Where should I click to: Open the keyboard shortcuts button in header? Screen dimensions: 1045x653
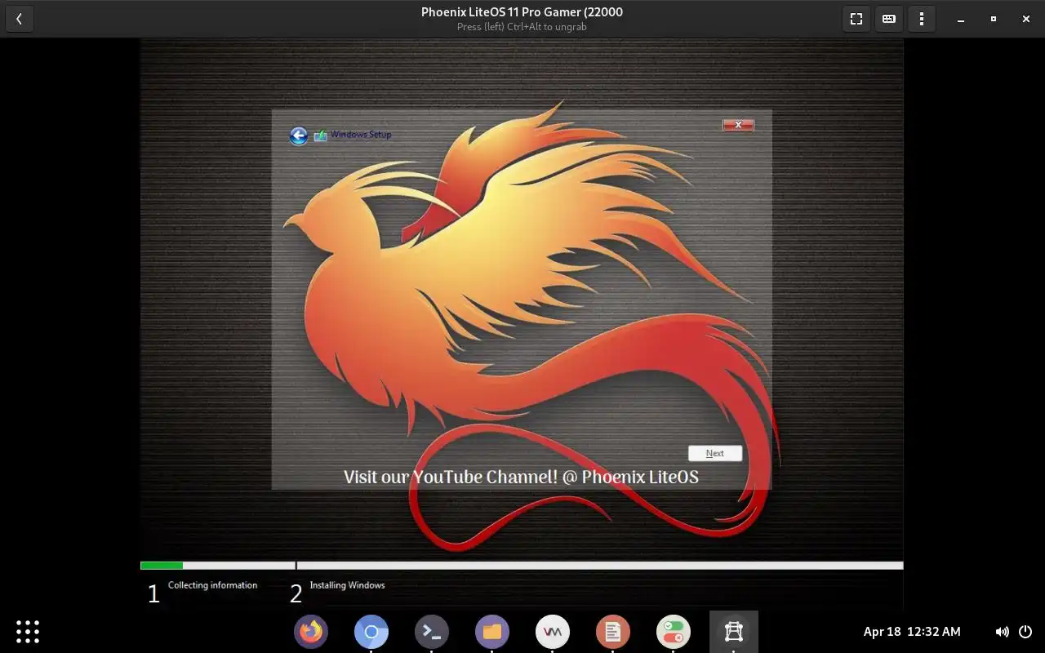pyautogui.click(x=889, y=19)
